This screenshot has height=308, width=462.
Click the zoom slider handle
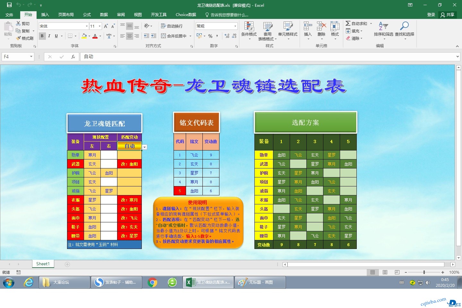(x=424, y=272)
